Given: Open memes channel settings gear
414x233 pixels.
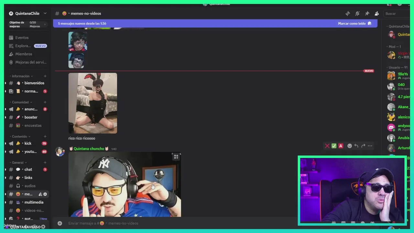Looking at the screenshot, I should pyautogui.click(x=45, y=194).
